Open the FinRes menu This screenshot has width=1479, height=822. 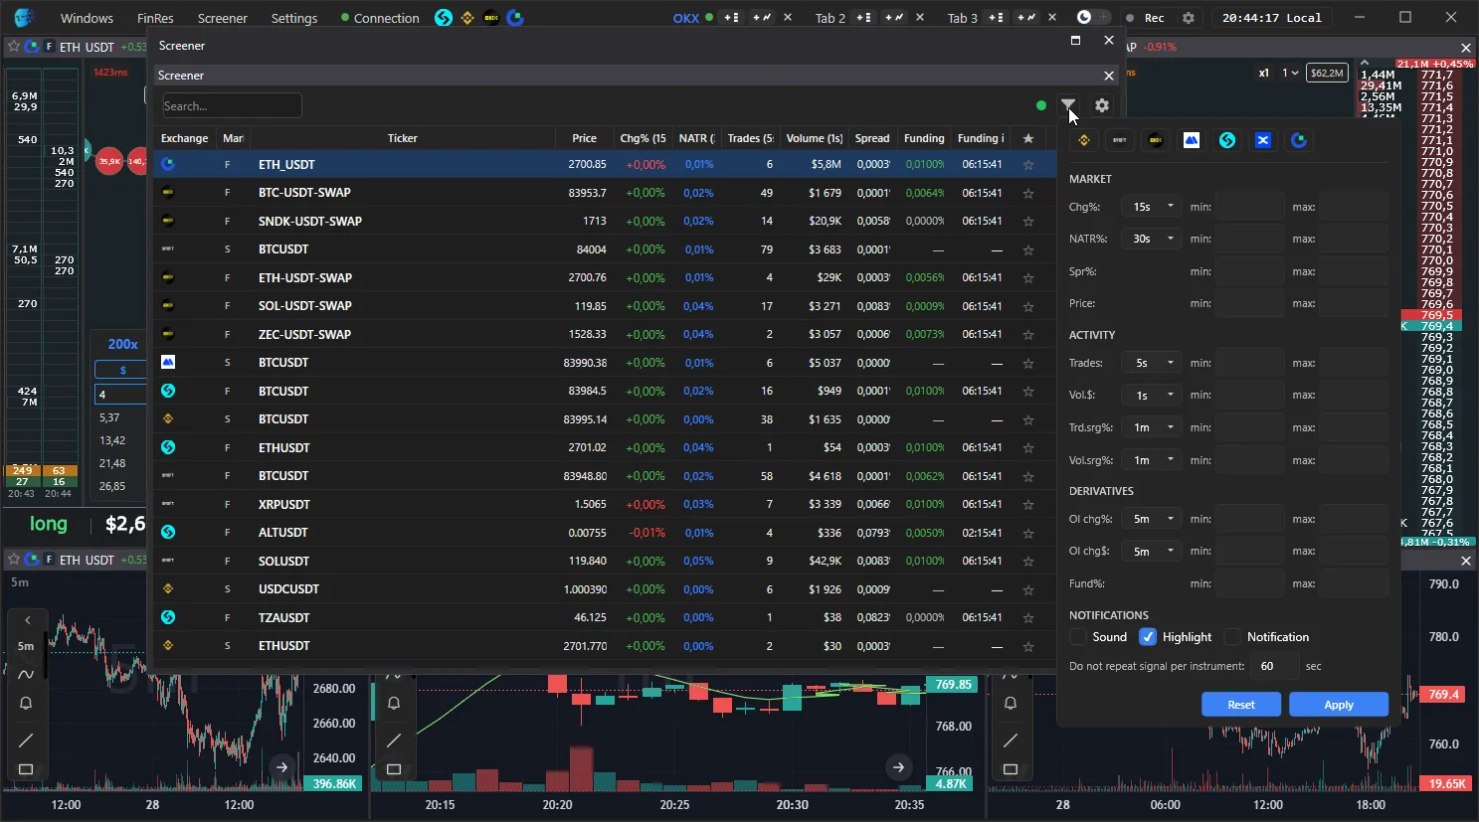pyautogui.click(x=155, y=18)
